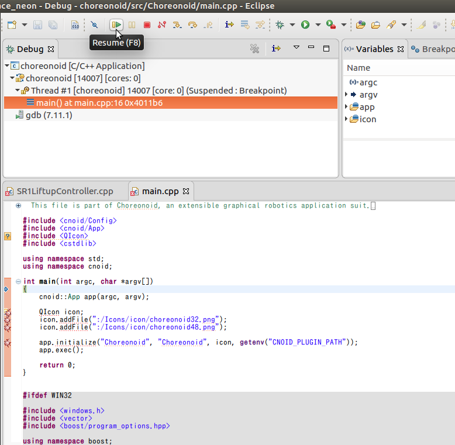
Task: Toggle Skip All Breakpoints icon
Action: (x=94, y=25)
